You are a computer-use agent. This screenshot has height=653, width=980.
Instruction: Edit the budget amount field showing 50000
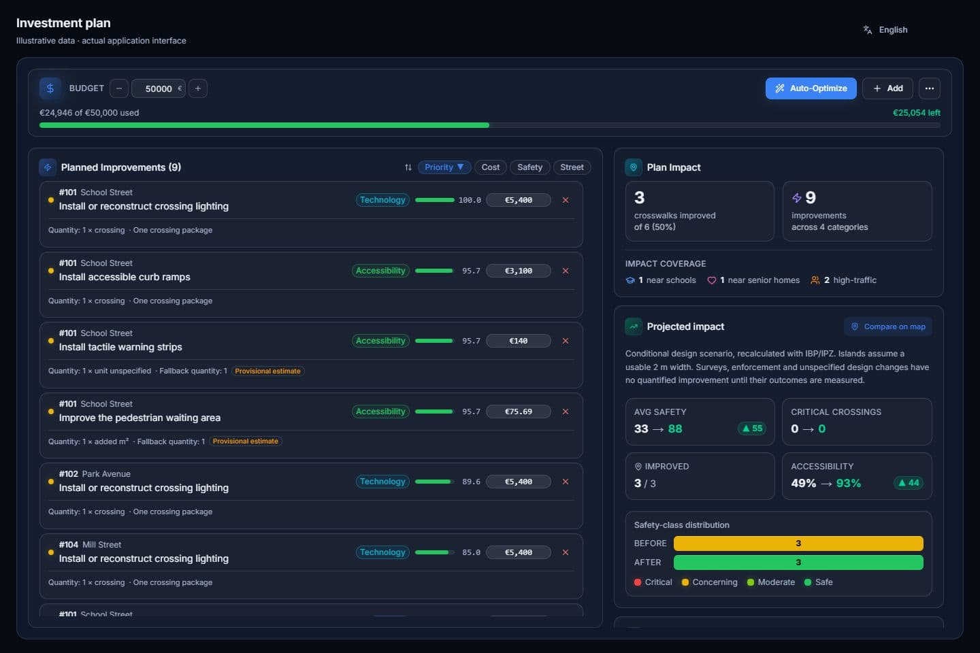coord(159,88)
